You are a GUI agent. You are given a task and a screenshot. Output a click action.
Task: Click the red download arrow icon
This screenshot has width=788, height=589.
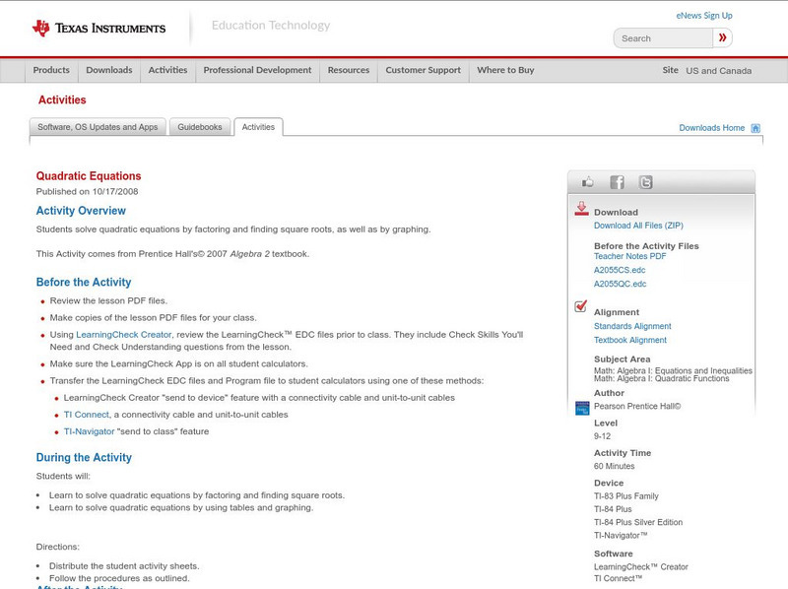coord(581,209)
